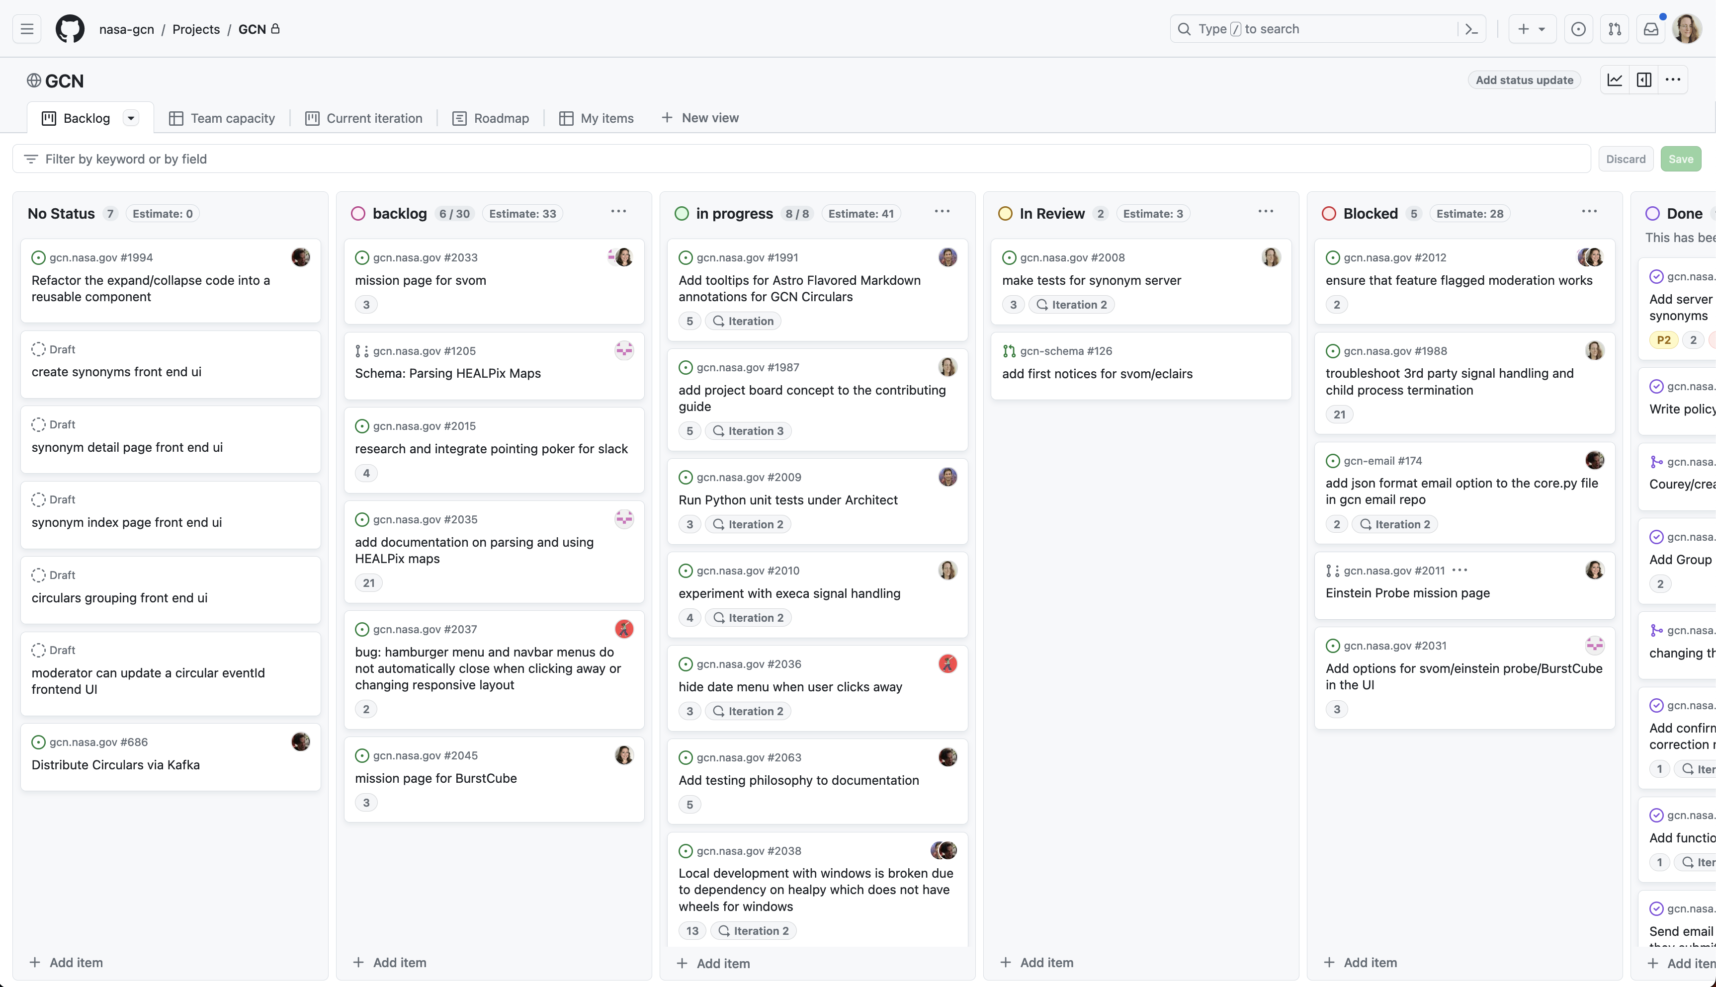The image size is (1716, 987).
Task: Open the create new plus dropdown
Action: (x=1532, y=29)
